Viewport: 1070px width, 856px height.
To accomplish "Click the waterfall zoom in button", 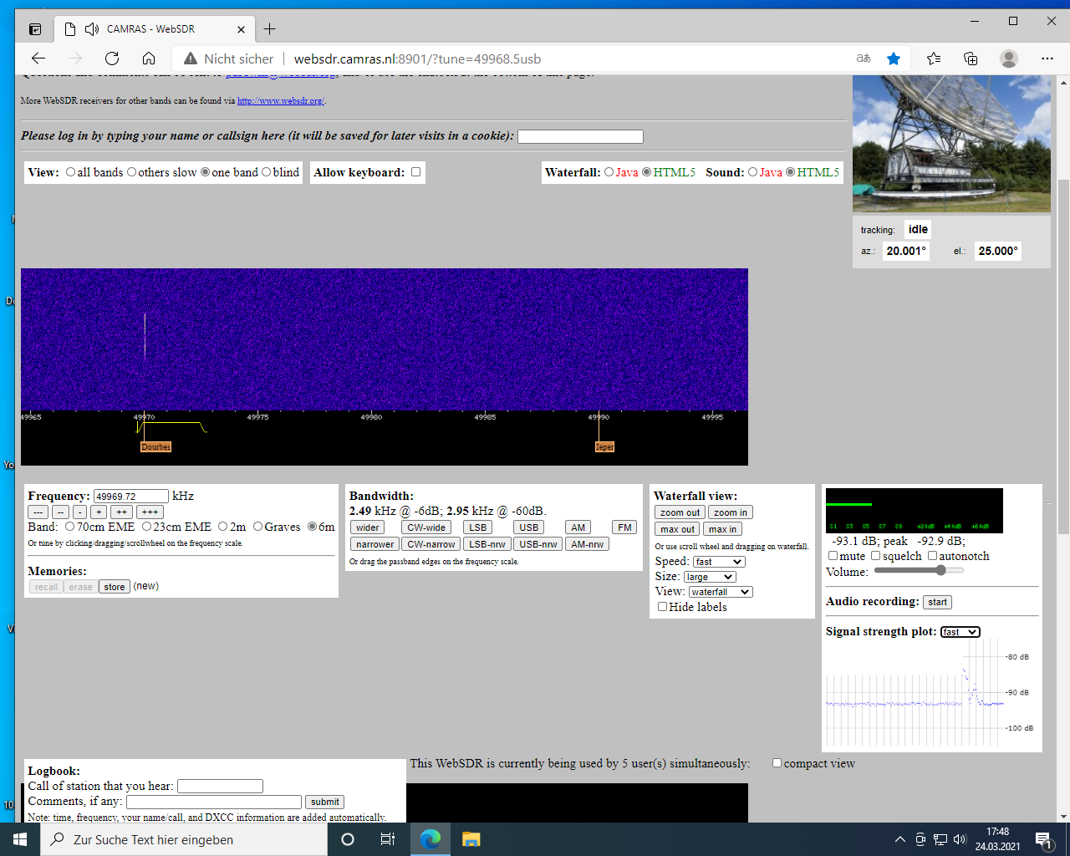I will [731, 512].
